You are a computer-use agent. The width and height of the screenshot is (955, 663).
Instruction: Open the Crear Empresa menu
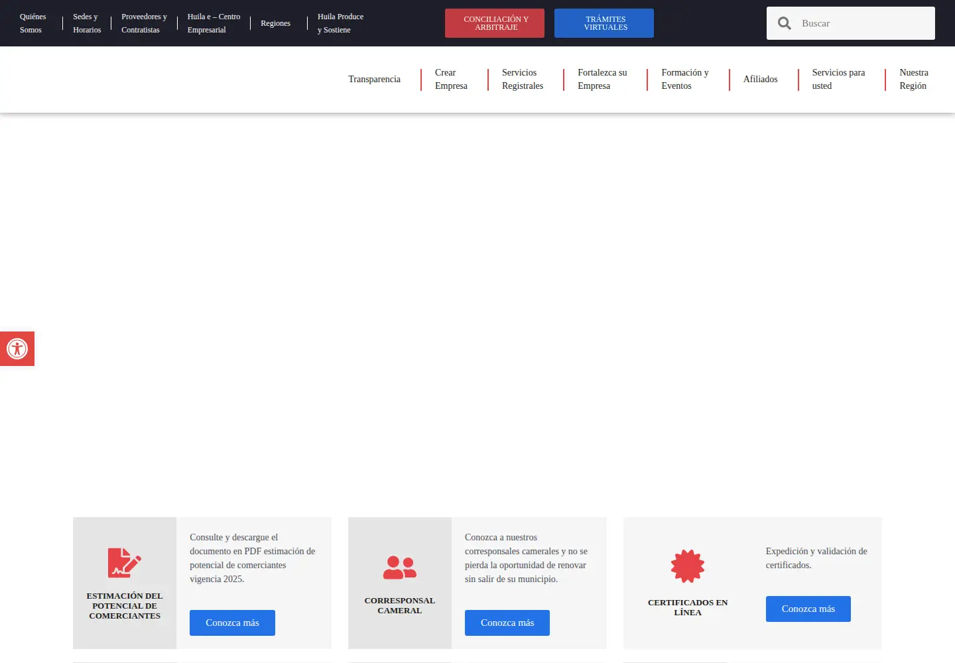pos(451,79)
